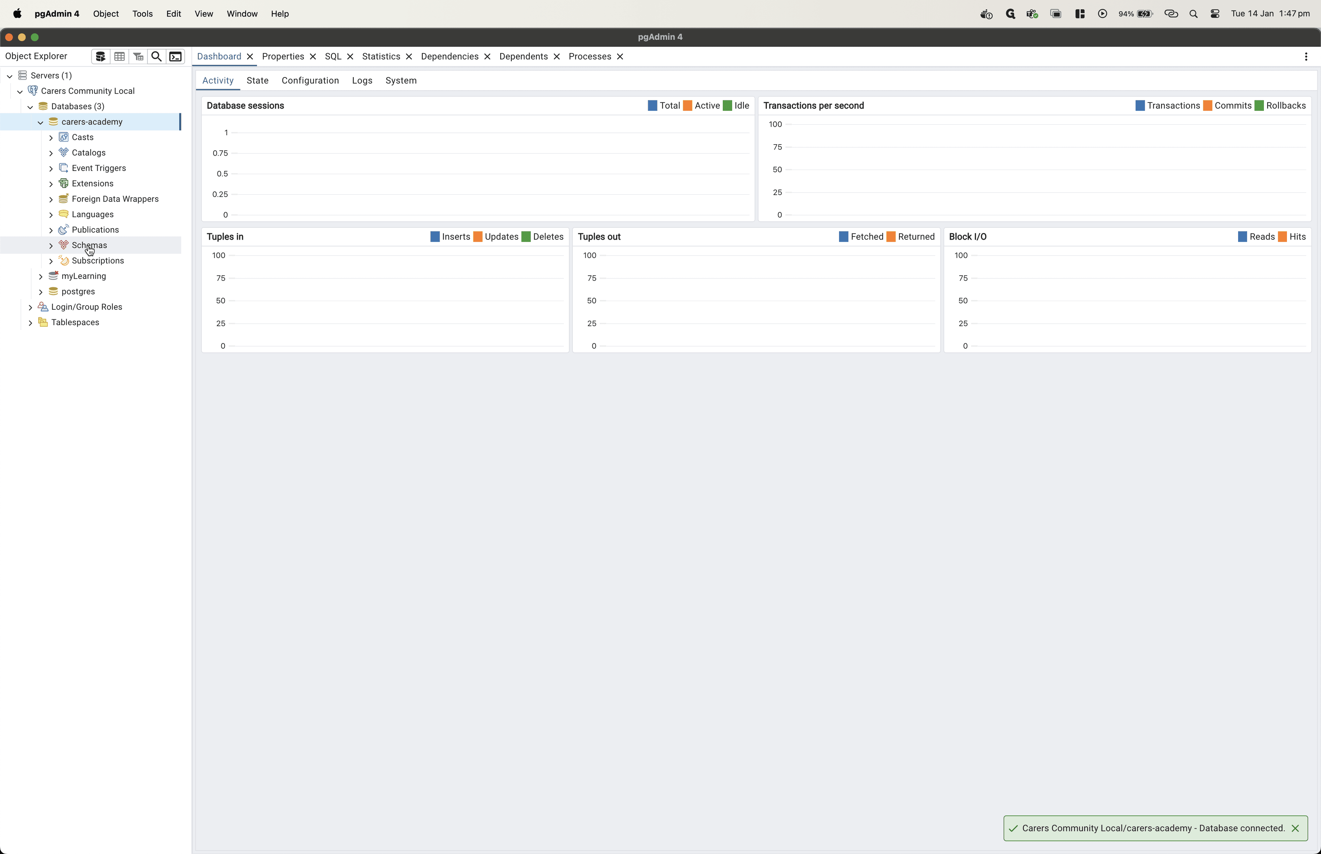Screen dimensions: 1321x854
Task: Collapse the Databases (3) node
Action: point(30,107)
